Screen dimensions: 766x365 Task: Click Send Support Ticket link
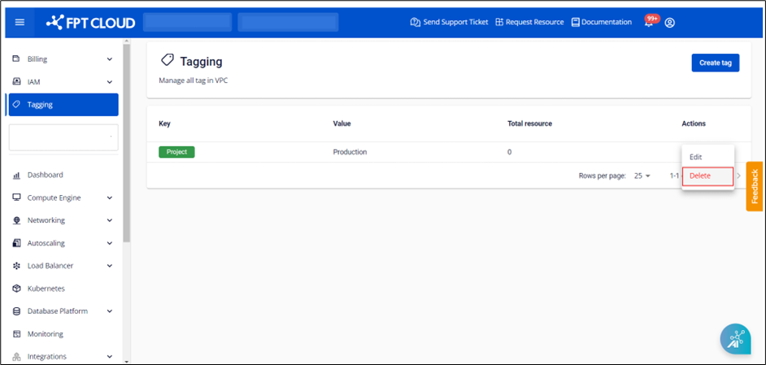(x=449, y=23)
